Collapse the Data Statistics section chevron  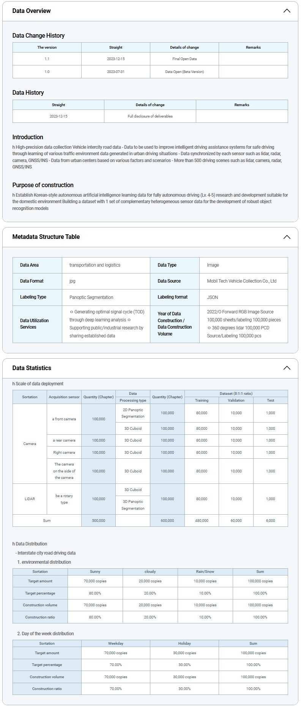[287, 368]
